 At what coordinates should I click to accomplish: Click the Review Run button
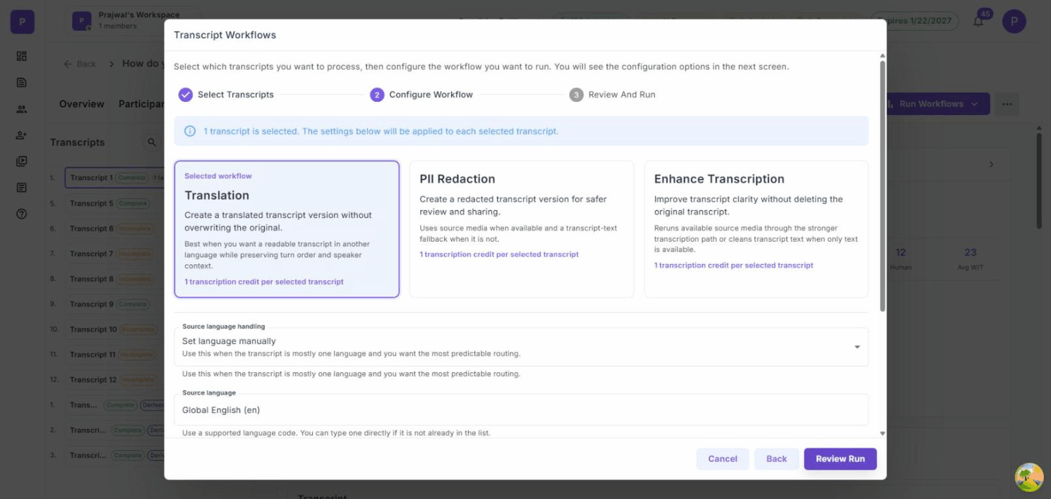click(x=840, y=459)
